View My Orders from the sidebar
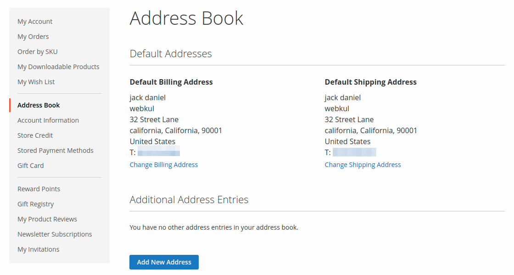 (33, 36)
